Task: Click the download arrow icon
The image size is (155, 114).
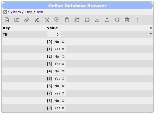Action: 97,20
